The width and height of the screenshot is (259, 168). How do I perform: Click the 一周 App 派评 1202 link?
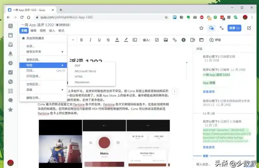pos(216,75)
